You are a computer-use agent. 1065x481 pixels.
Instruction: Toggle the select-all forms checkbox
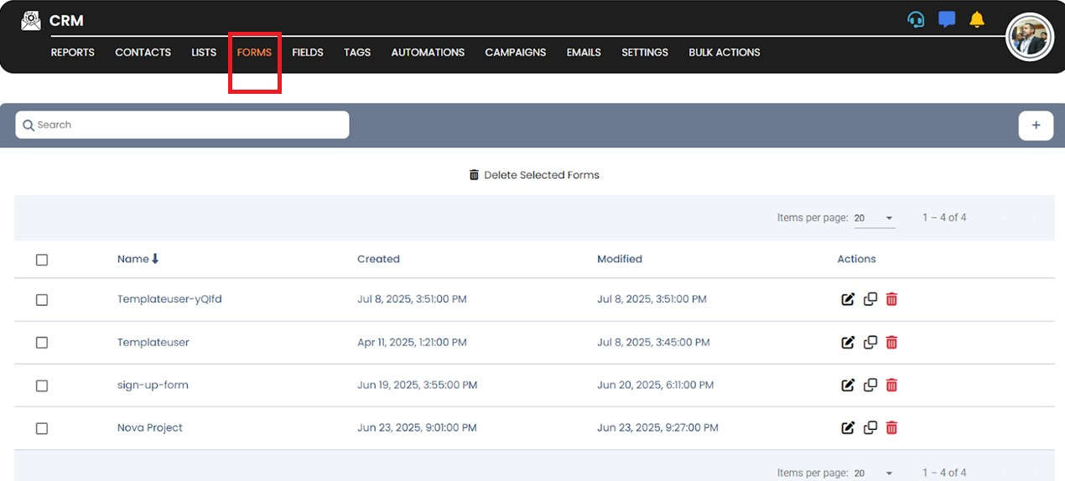point(42,260)
